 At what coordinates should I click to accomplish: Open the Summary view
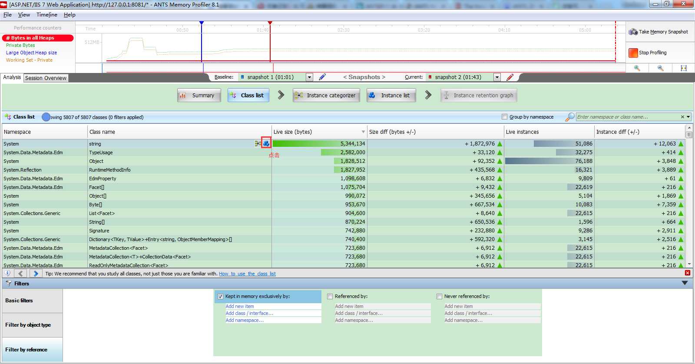coord(199,96)
